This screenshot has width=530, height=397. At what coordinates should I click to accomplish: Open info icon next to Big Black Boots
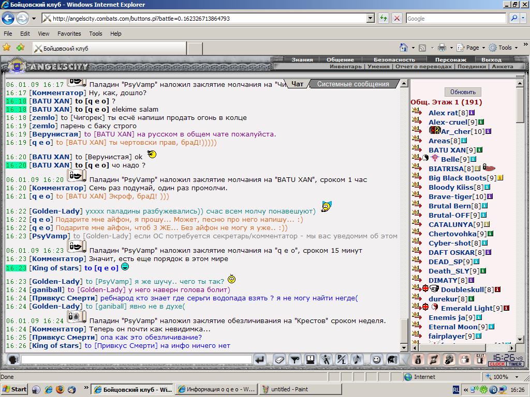pyautogui.click(x=500, y=178)
